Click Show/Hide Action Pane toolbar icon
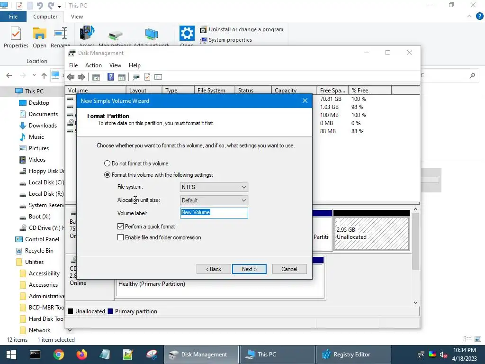Viewport: 485px width, 364px height. click(122, 77)
